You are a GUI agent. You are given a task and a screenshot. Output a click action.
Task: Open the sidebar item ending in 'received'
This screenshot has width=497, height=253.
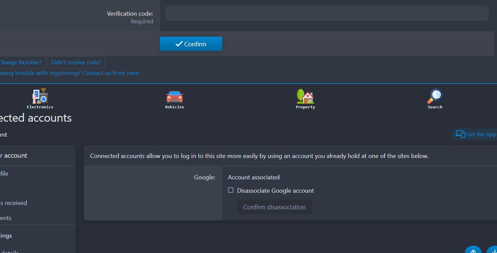pyautogui.click(x=13, y=203)
